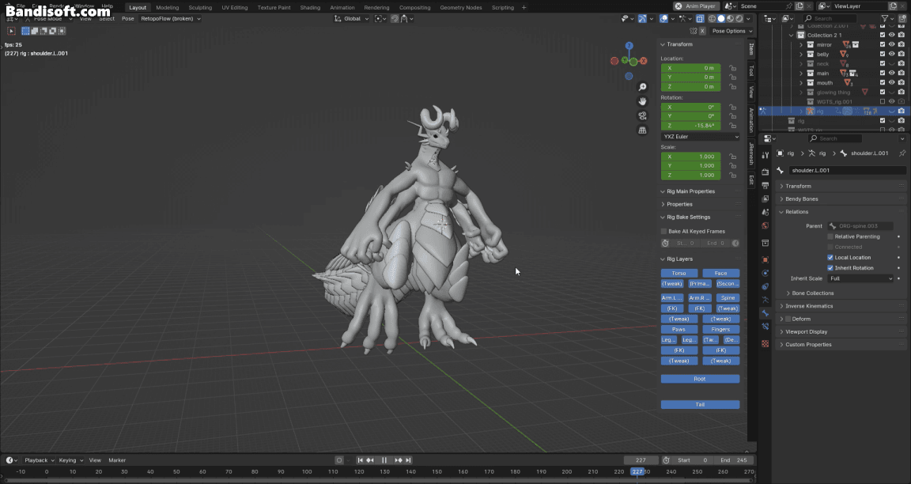911x484 pixels.
Task: Open the YXZ Euler rotation mode dropdown
Action: [x=701, y=136]
